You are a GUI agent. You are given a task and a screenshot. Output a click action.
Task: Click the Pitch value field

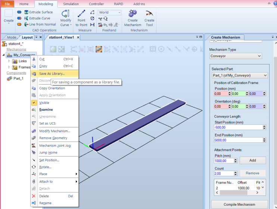pyautogui.click(x=224, y=161)
